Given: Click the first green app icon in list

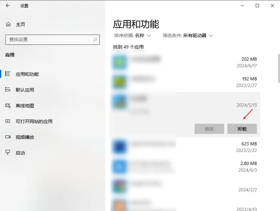Looking at the screenshot, I should click(119, 62).
